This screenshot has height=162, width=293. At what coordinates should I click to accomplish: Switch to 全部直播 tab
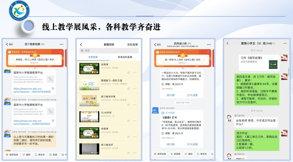(93, 57)
